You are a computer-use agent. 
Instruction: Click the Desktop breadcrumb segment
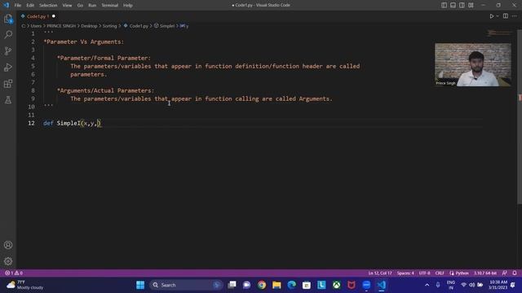coord(89,26)
